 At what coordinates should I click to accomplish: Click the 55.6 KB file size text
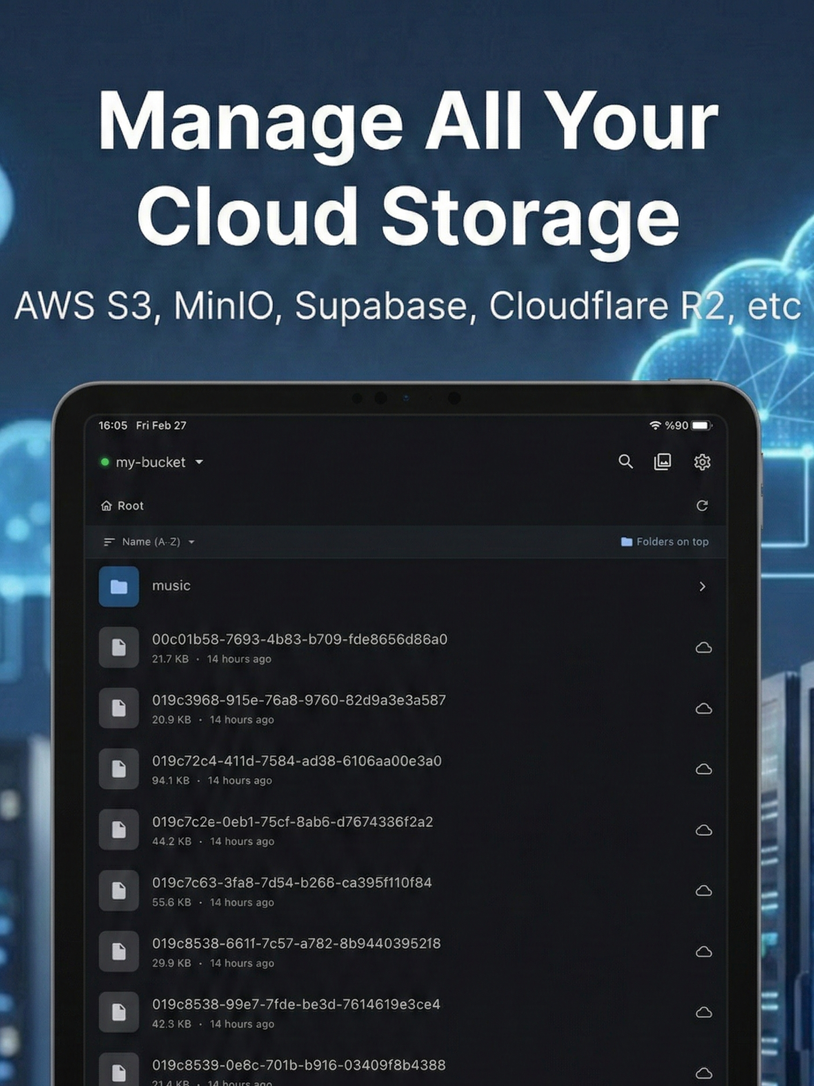pos(172,903)
